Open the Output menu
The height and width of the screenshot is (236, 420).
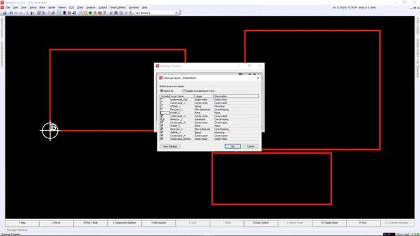click(x=102, y=7)
